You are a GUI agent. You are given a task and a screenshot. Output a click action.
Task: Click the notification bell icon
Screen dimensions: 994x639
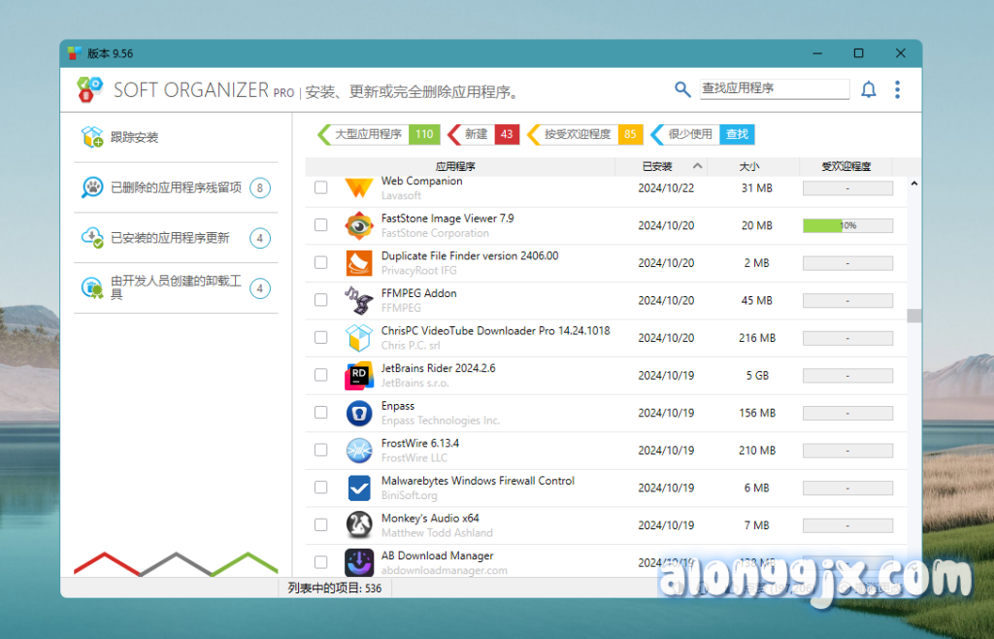(x=869, y=89)
